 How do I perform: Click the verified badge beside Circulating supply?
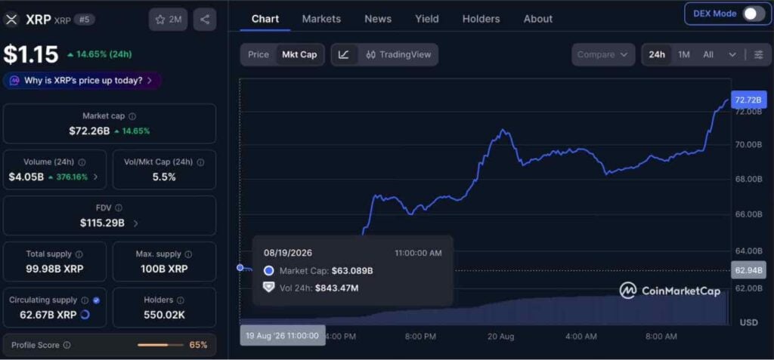(x=96, y=300)
